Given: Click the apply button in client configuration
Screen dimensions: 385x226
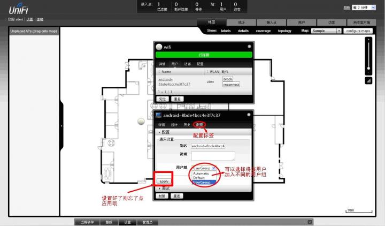Looking at the screenshot, I should coord(164,181).
